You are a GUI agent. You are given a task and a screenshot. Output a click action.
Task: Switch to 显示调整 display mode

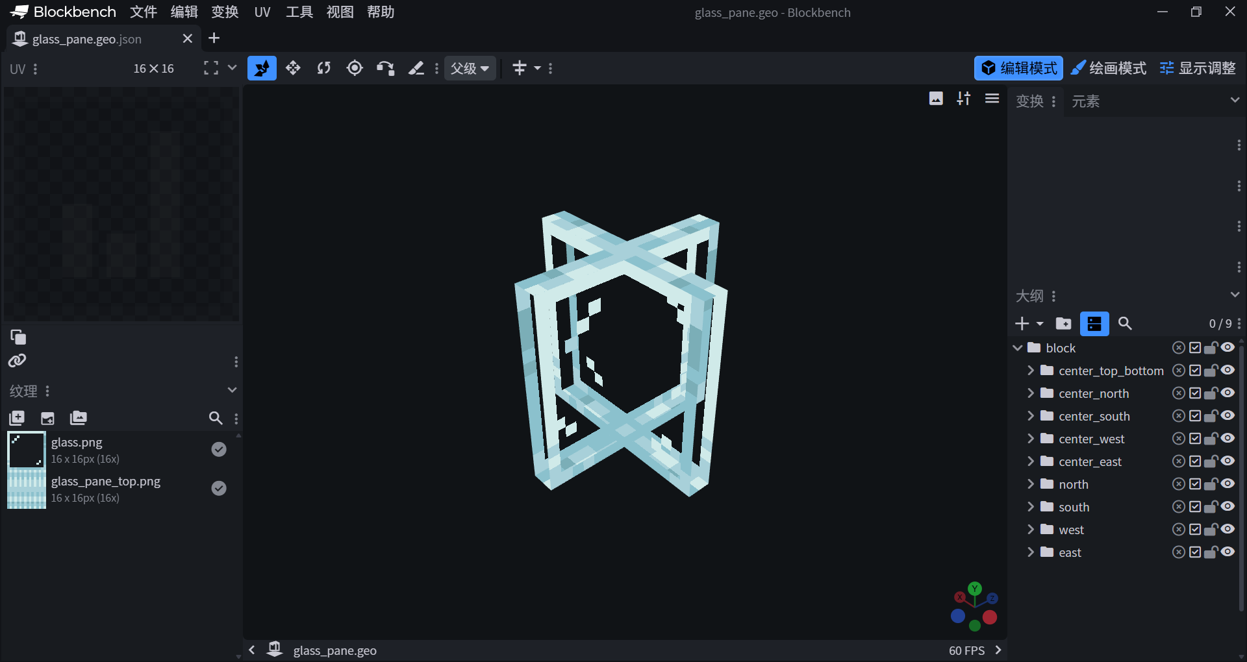pyautogui.click(x=1198, y=68)
